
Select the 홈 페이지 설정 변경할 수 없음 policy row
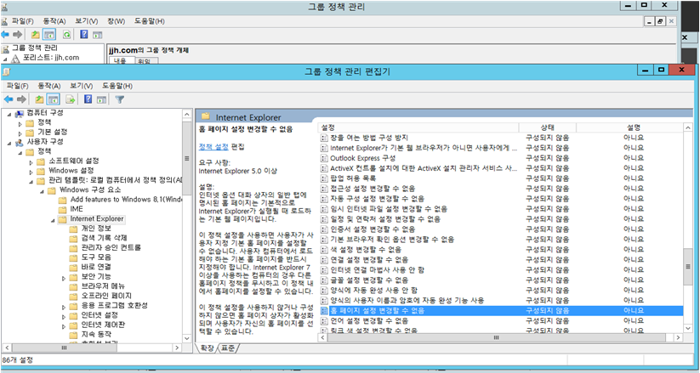coord(501,310)
